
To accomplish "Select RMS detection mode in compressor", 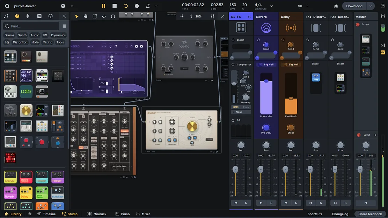I will click(236, 107).
